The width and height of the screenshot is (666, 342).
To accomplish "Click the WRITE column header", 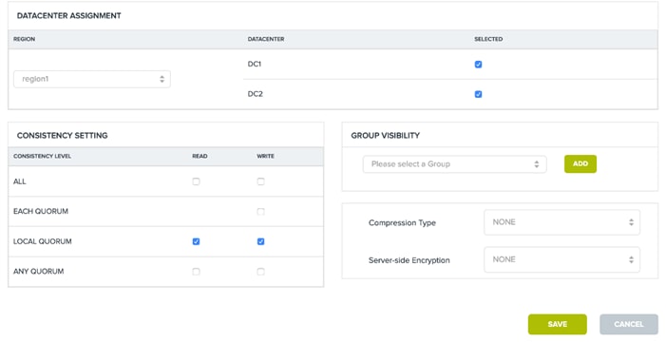I will [265, 157].
